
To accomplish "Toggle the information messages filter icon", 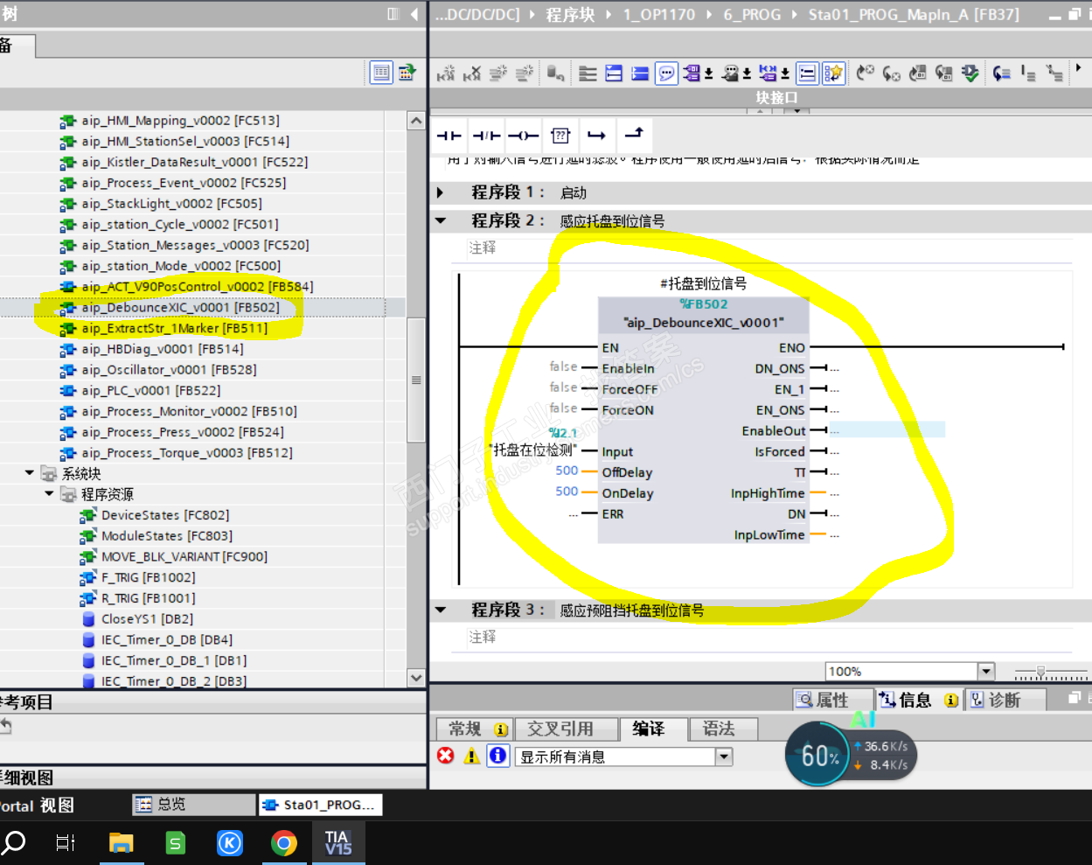I will [498, 756].
